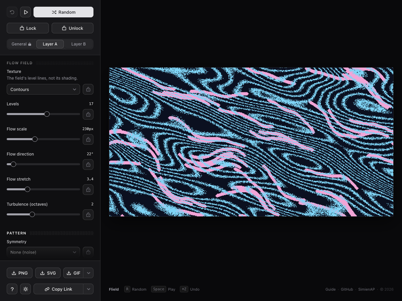Click the Flow direction value 22°

tap(90, 154)
